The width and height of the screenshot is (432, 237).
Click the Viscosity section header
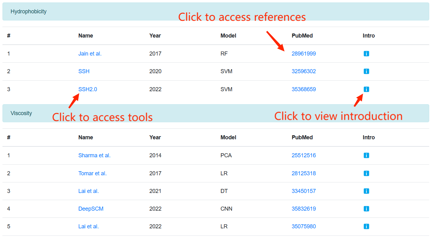(216, 113)
